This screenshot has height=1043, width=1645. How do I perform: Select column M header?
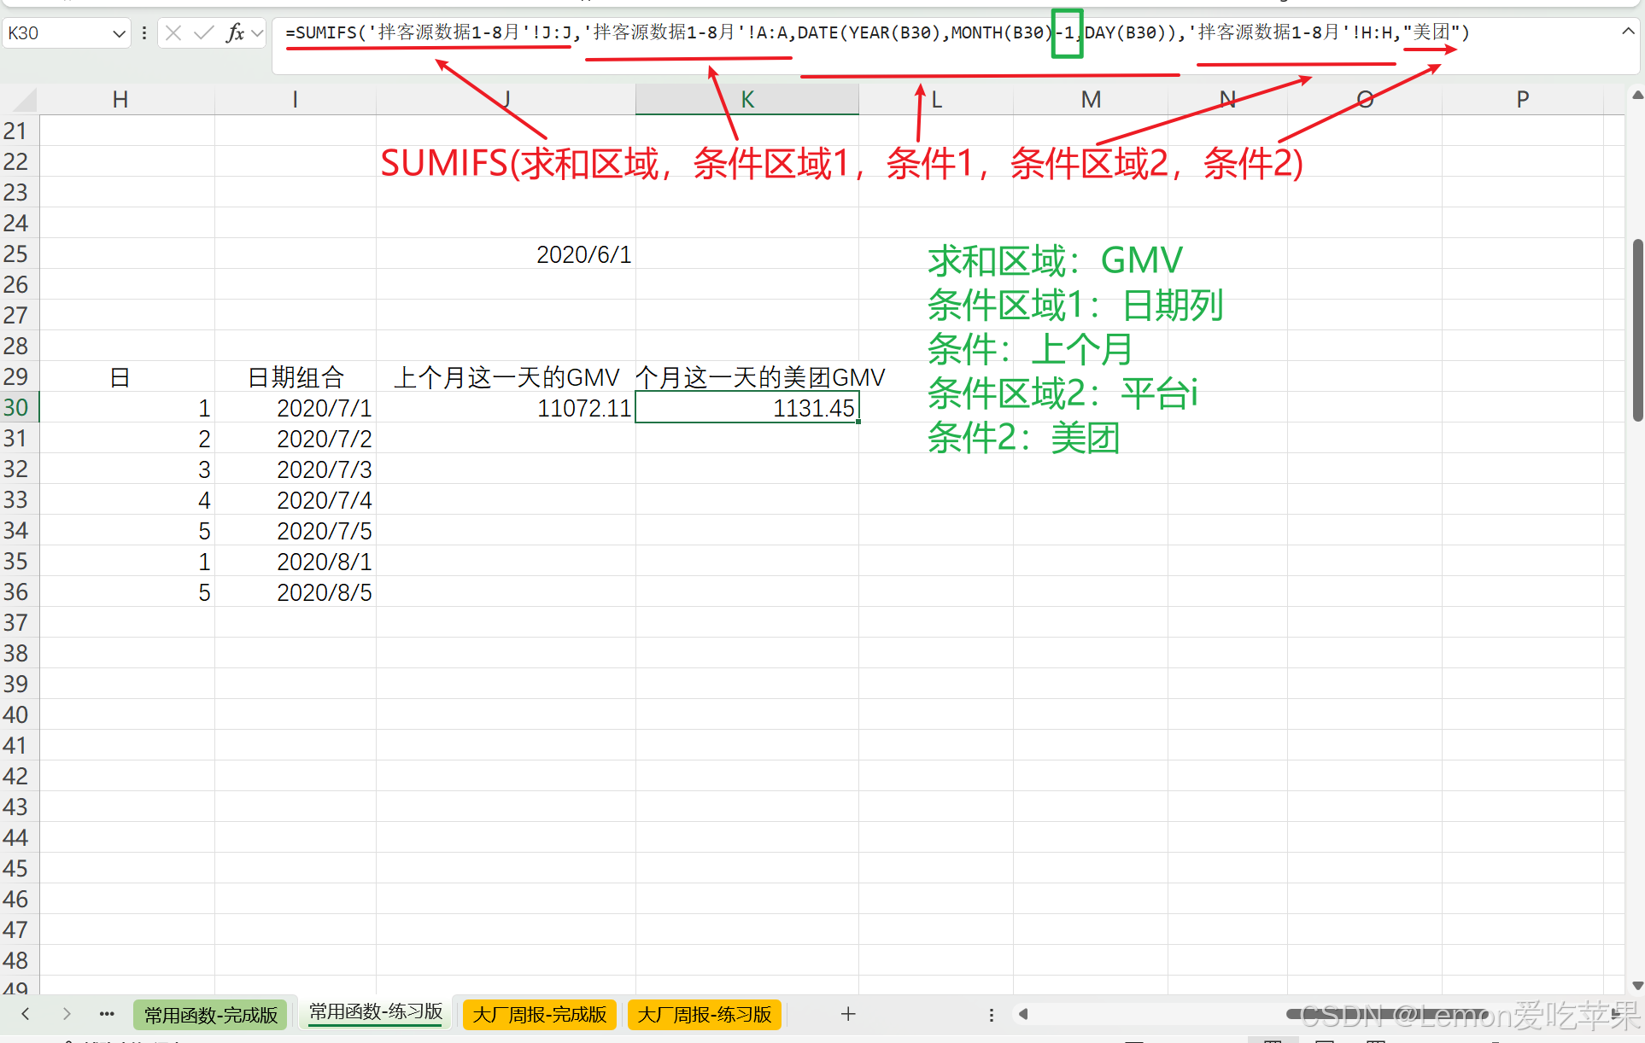tap(1091, 100)
